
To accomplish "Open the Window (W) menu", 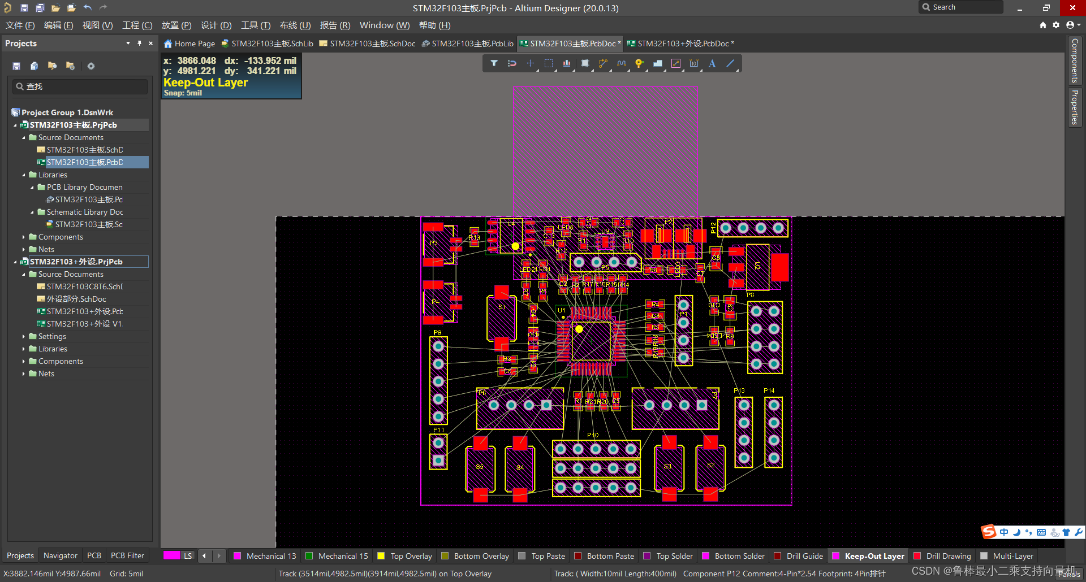I will point(385,25).
